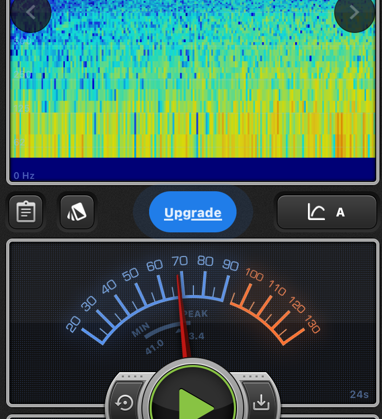This screenshot has width=382, height=419.
Task: Go to the next spectrogram view arrow
Action: coord(354,12)
